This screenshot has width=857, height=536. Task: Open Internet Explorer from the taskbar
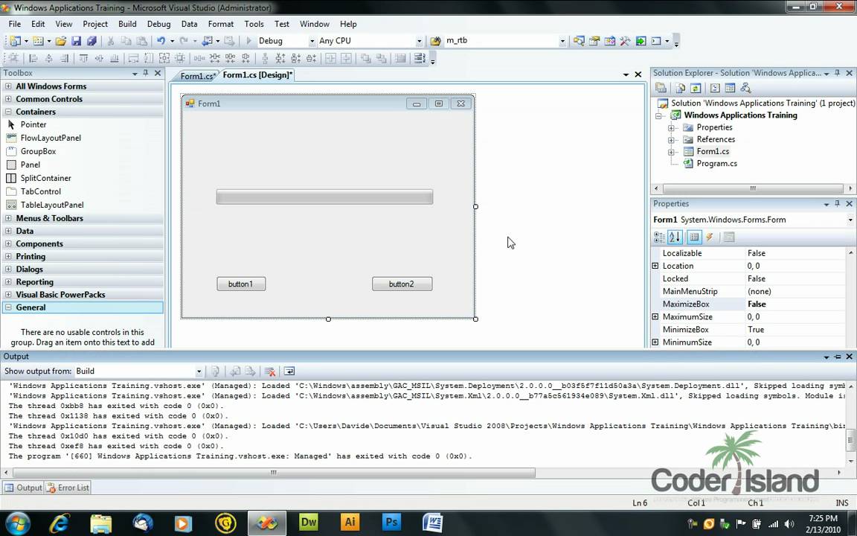pos(59,523)
